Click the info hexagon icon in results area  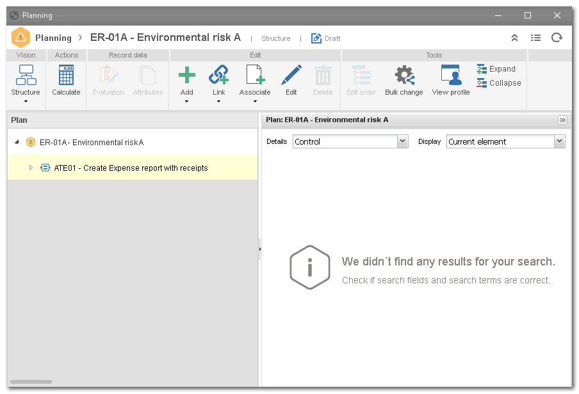(310, 267)
